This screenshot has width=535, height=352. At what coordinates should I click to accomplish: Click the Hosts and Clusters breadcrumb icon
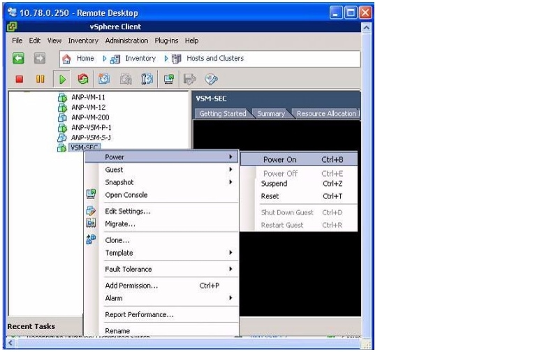click(x=177, y=59)
